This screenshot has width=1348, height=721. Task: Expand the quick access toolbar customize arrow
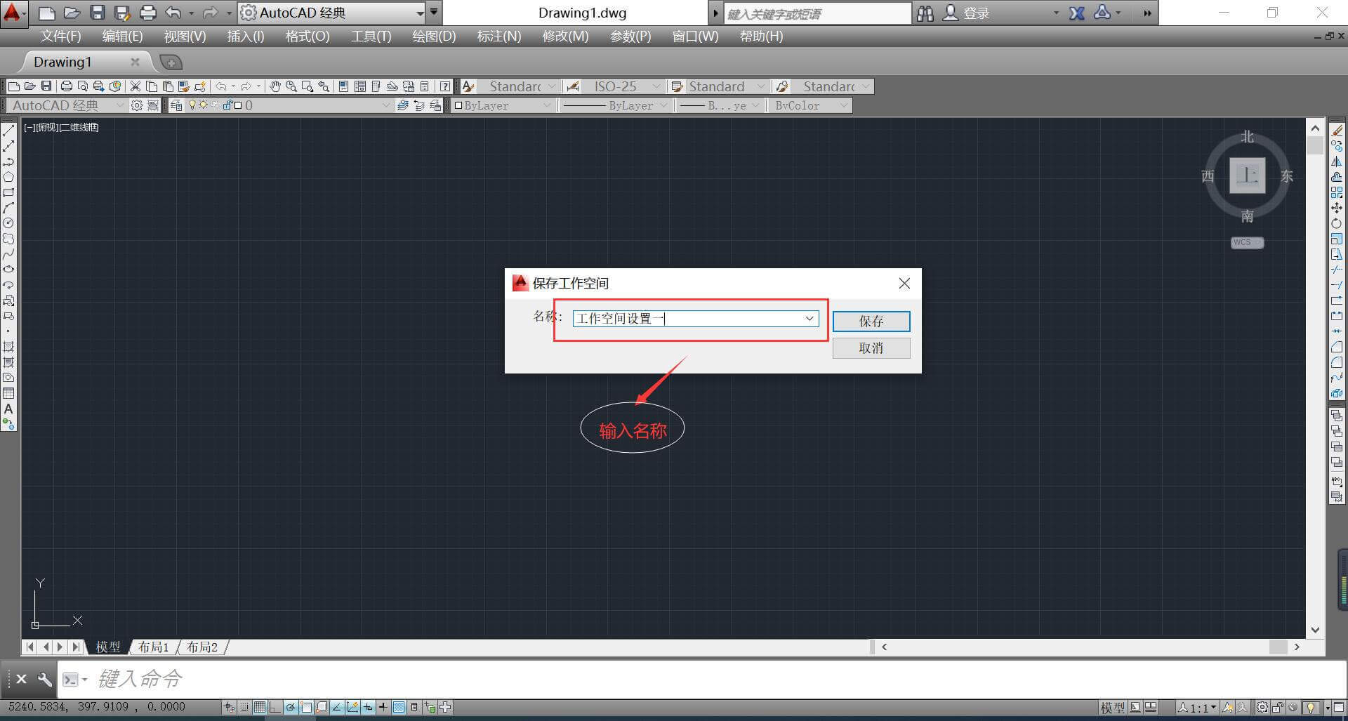coord(434,13)
